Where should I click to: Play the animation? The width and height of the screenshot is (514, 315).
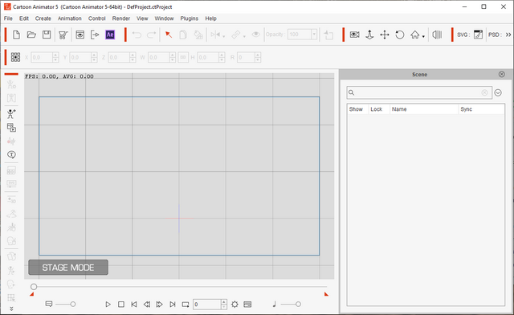[108, 305]
